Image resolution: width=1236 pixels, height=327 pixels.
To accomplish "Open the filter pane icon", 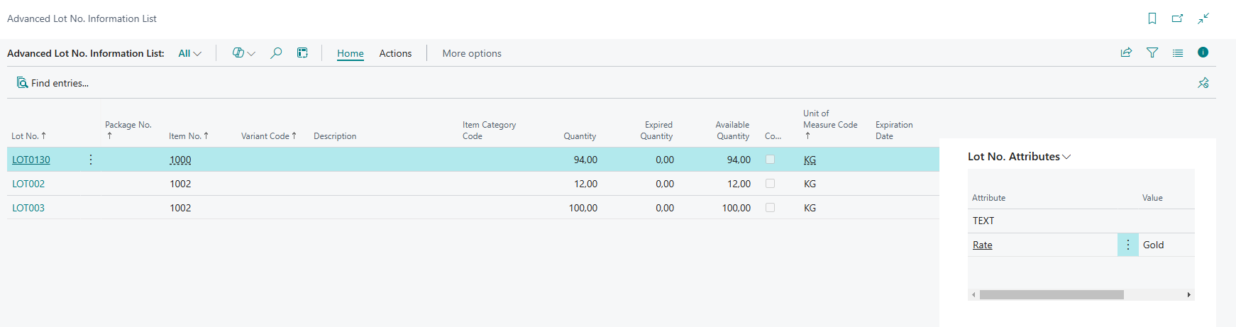I will 1152,52.
